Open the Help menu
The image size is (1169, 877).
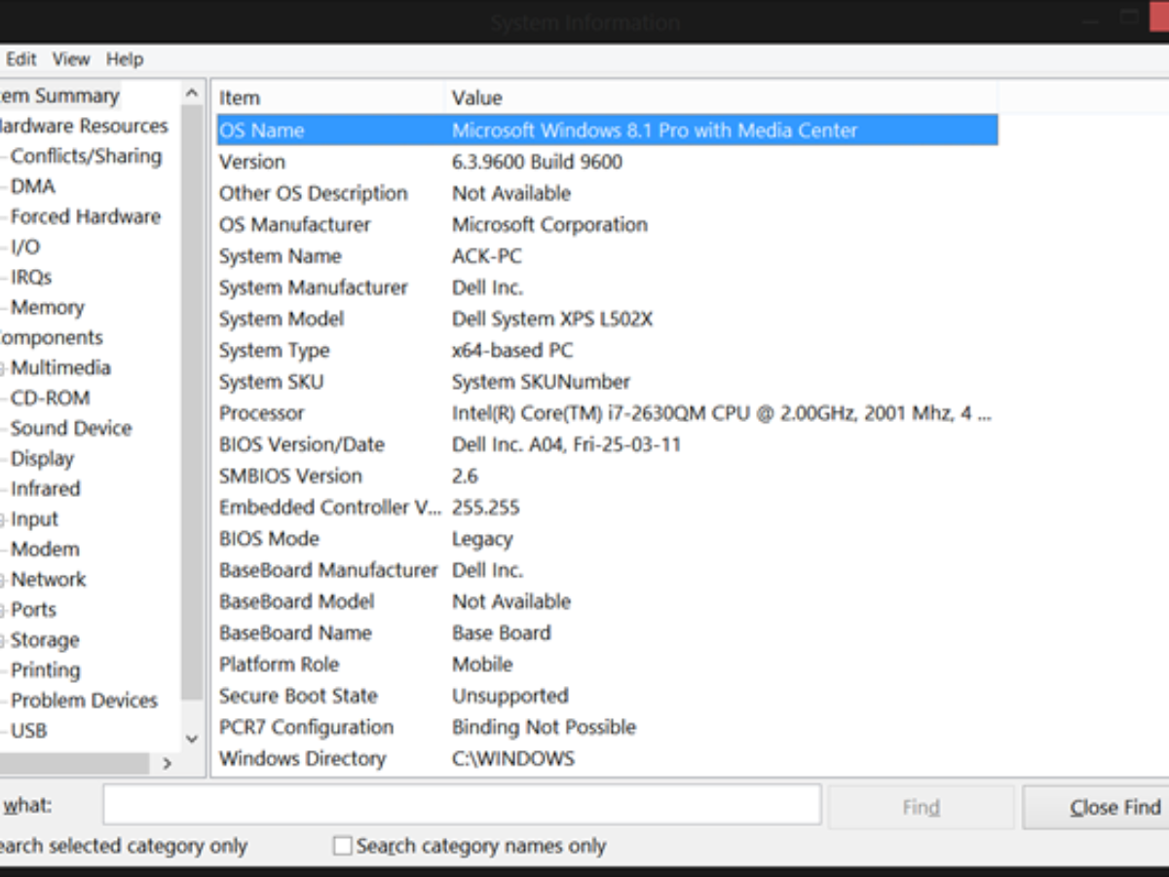pos(125,59)
